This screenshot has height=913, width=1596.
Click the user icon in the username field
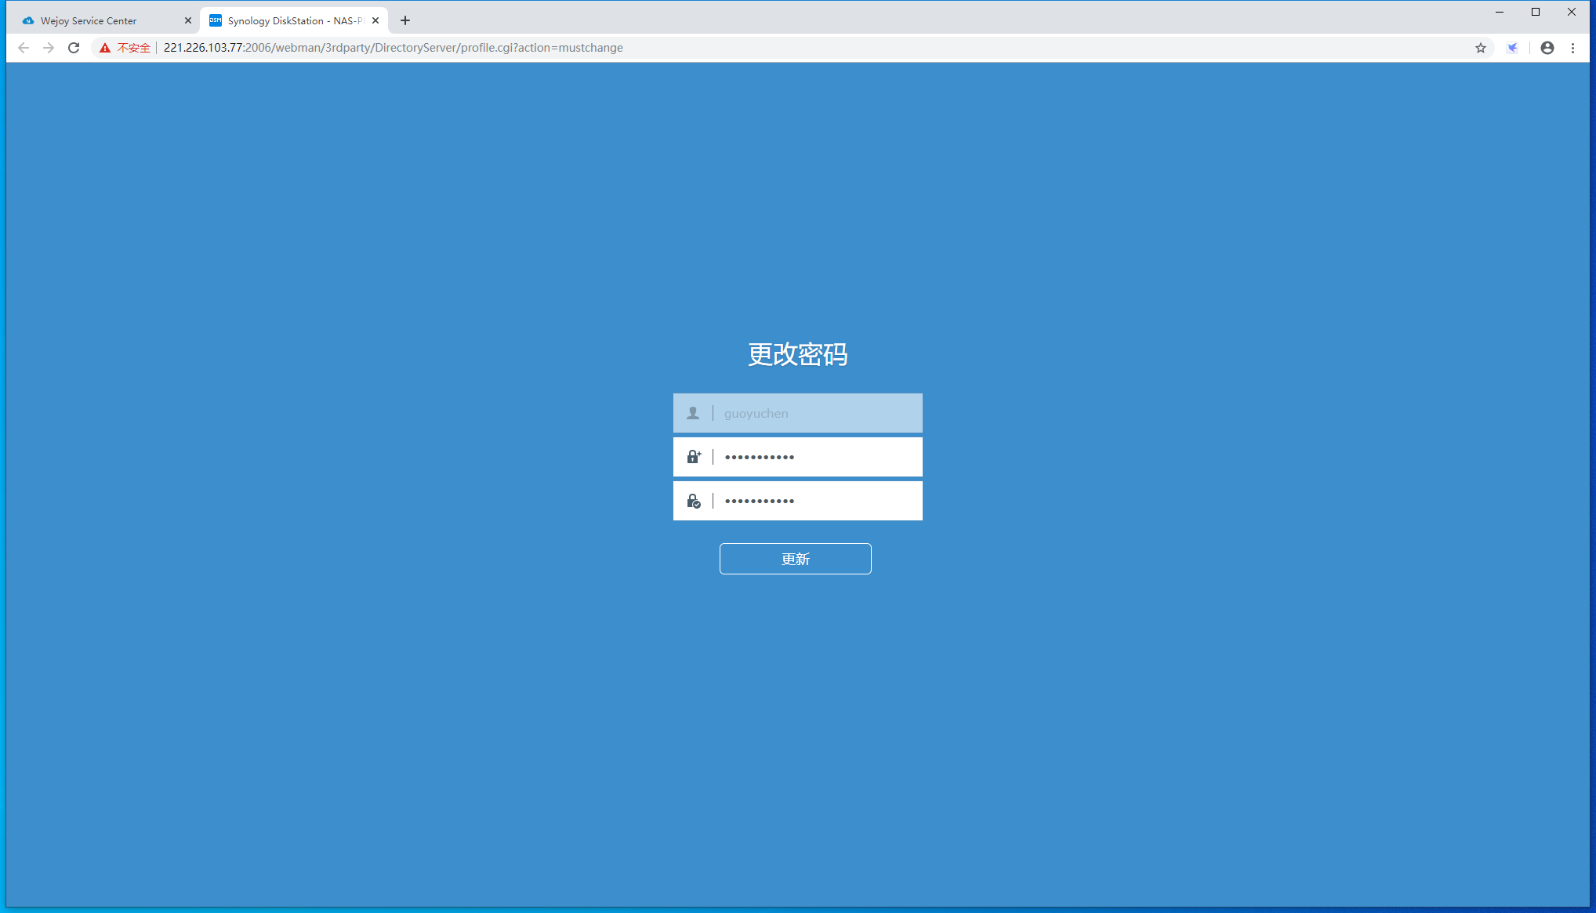[x=693, y=413]
